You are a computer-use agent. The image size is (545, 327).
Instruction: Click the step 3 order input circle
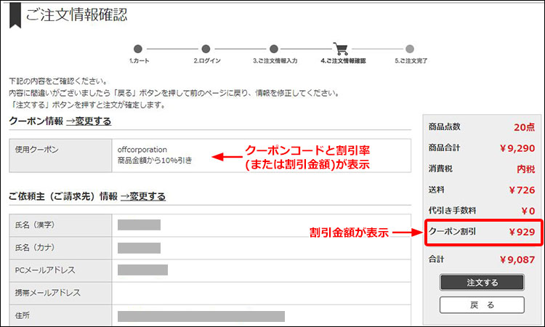tap(275, 49)
